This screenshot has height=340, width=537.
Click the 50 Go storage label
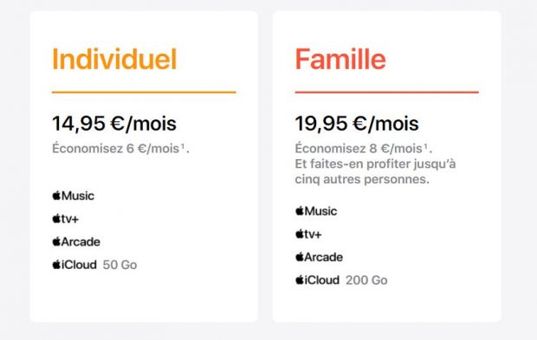[x=120, y=265]
